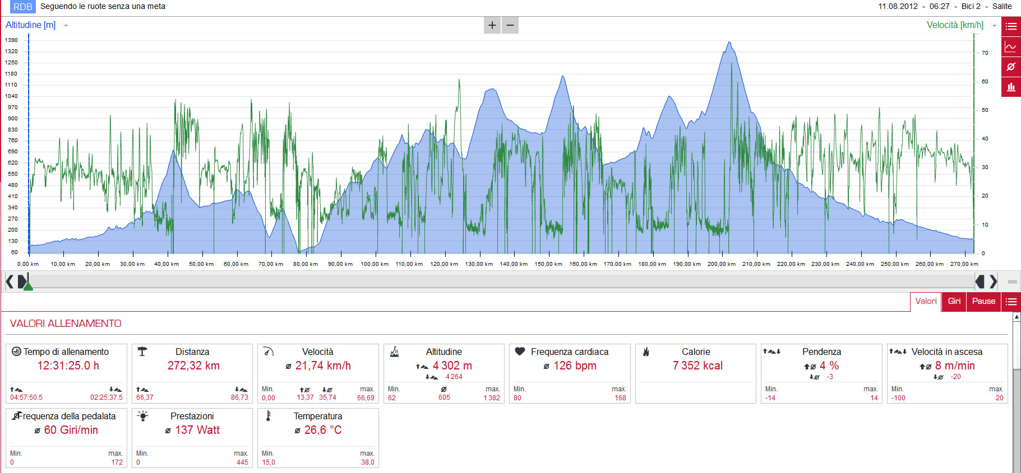Select the line curve chart icon
Viewport: 1021px width, 473px height.
click(1011, 46)
